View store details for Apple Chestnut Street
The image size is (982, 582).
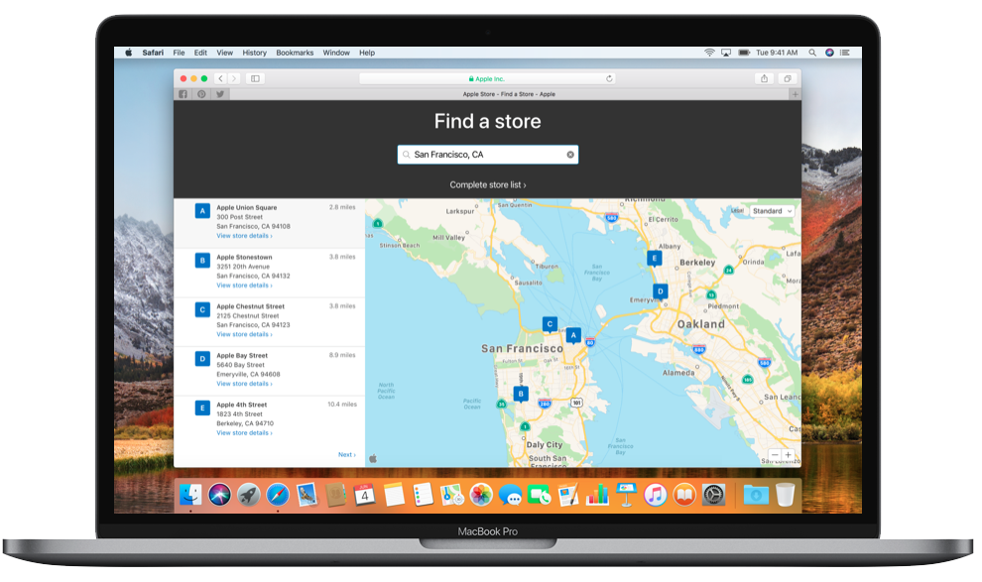pyautogui.click(x=244, y=334)
